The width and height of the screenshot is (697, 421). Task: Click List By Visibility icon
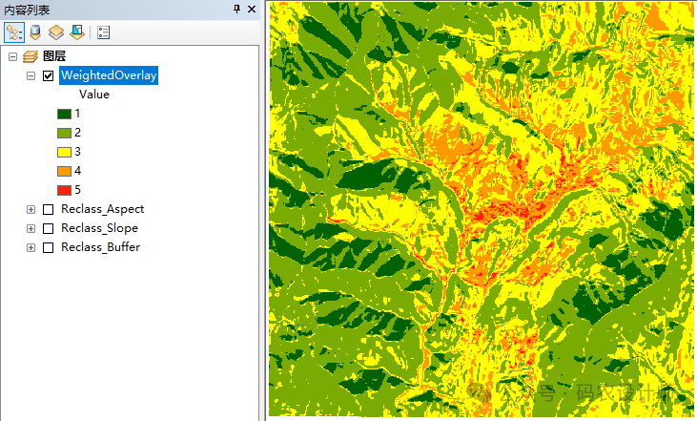pos(56,32)
